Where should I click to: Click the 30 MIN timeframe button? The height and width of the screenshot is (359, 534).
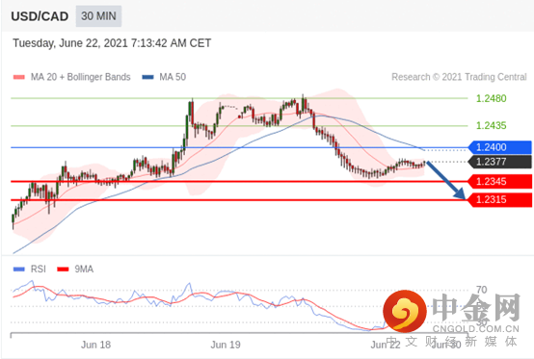point(98,16)
